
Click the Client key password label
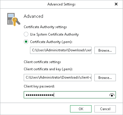39,86
